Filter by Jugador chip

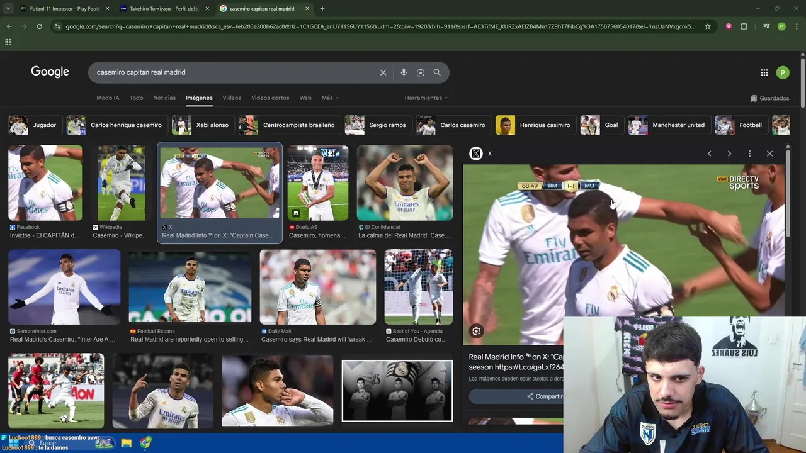[x=36, y=125]
